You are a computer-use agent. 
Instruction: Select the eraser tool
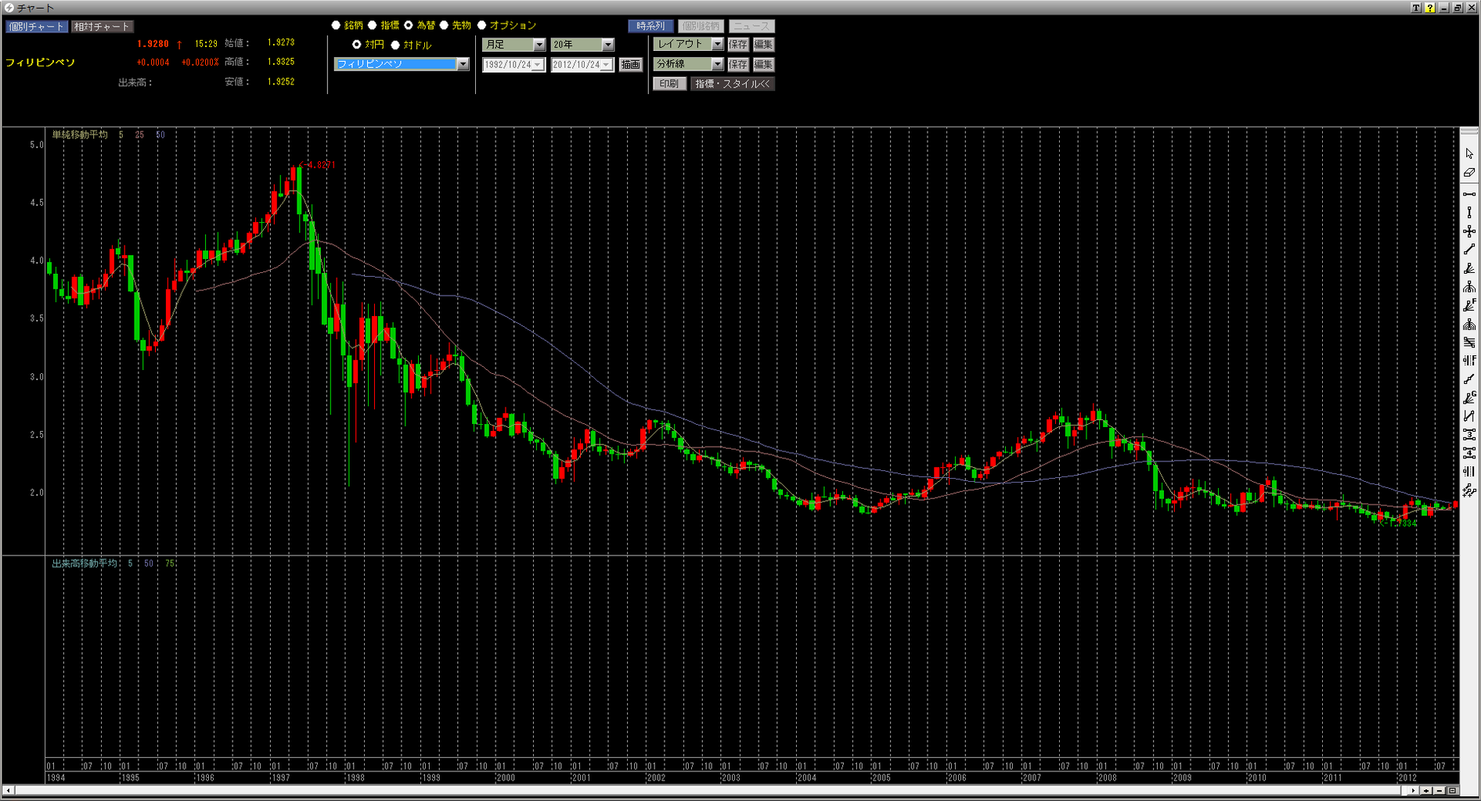click(x=1469, y=173)
